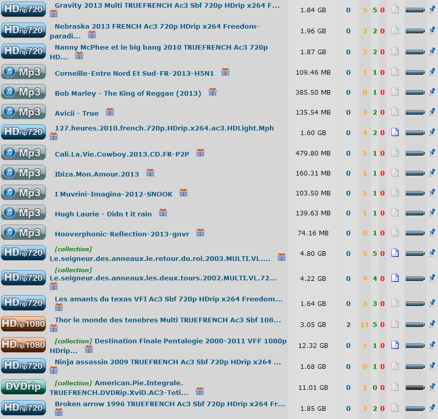
Task: Click the gift icon next to Hugh Laurie
Action: [x=163, y=213]
